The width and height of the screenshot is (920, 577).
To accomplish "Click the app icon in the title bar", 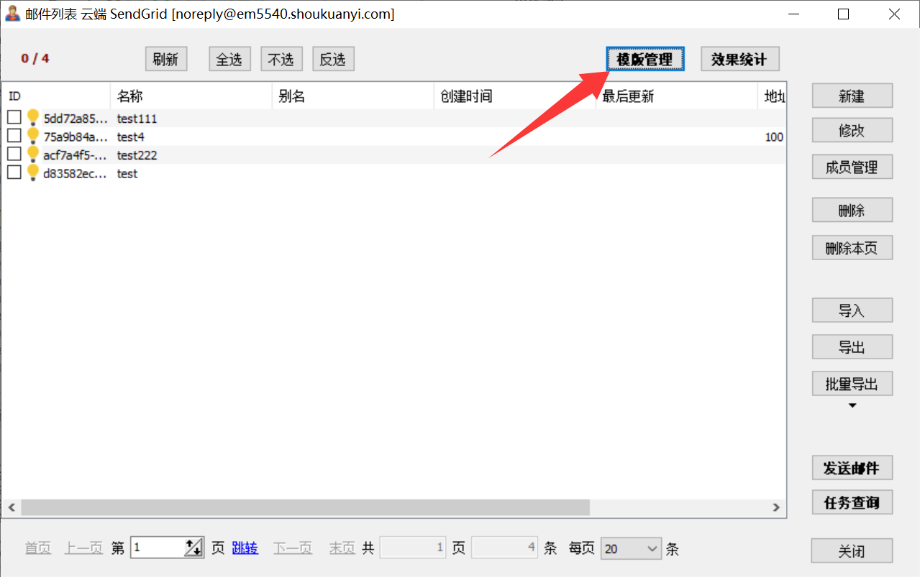I will pyautogui.click(x=12, y=14).
